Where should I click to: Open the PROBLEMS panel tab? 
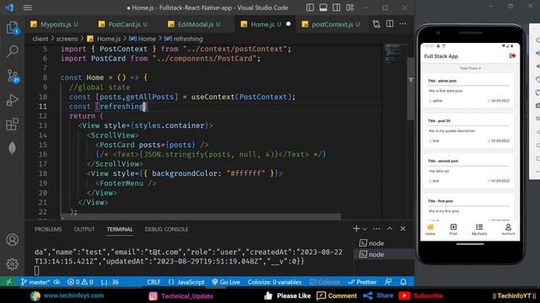tap(48, 229)
